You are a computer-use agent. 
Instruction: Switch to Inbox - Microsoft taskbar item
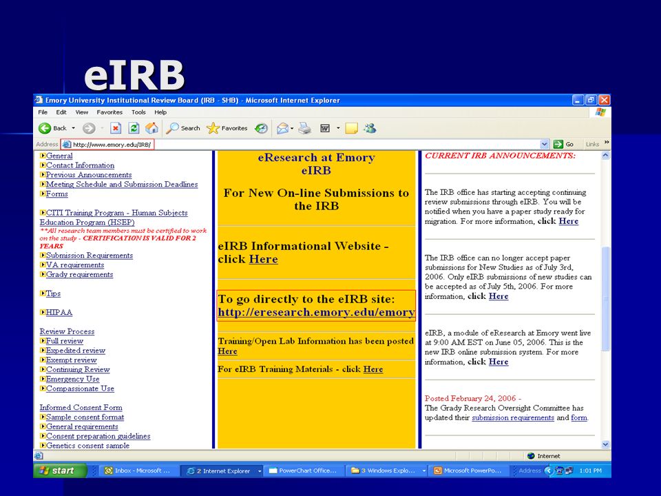(138, 471)
